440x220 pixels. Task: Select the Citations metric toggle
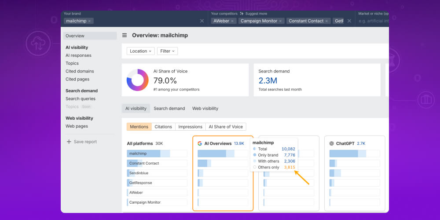point(163,127)
